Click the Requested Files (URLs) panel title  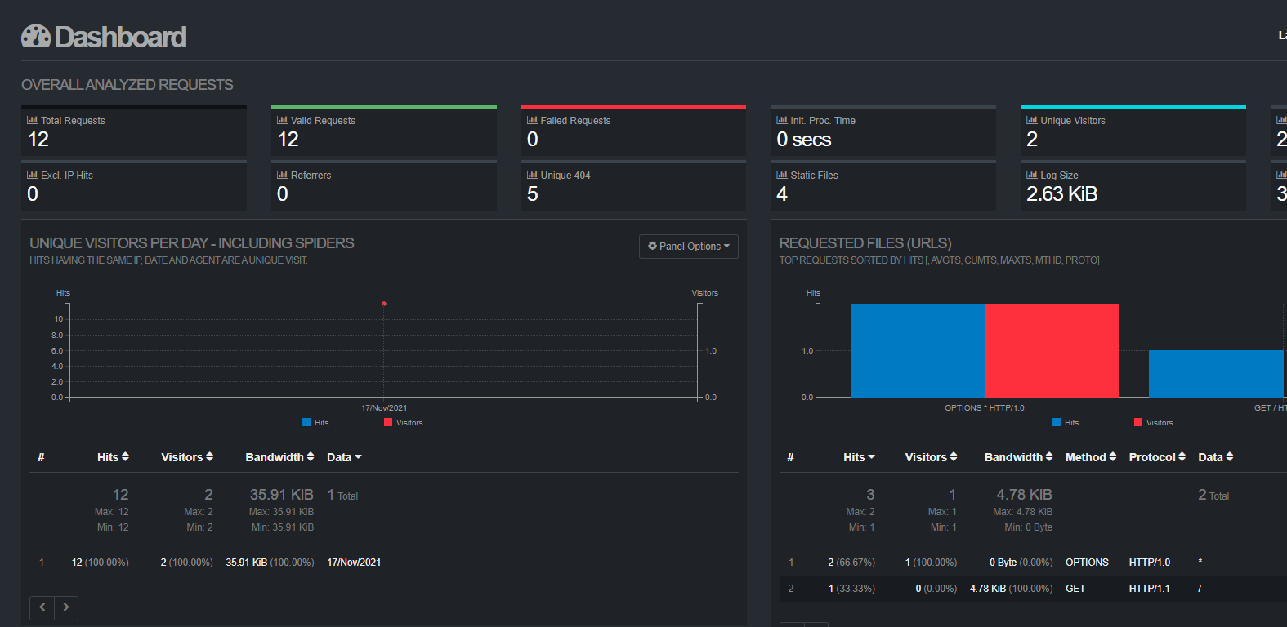(x=865, y=243)
